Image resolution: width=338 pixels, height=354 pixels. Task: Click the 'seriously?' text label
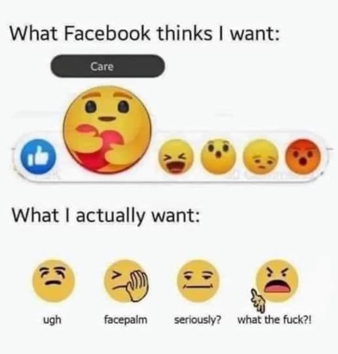(x=197, y=320)
